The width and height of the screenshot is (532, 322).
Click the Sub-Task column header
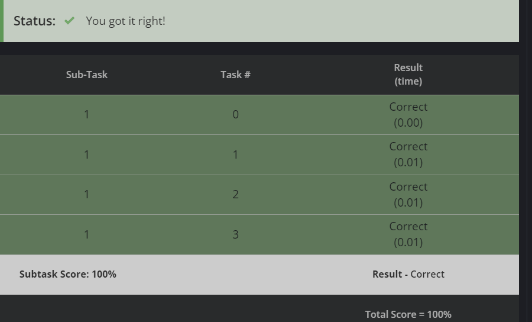[x=86, y=75]
